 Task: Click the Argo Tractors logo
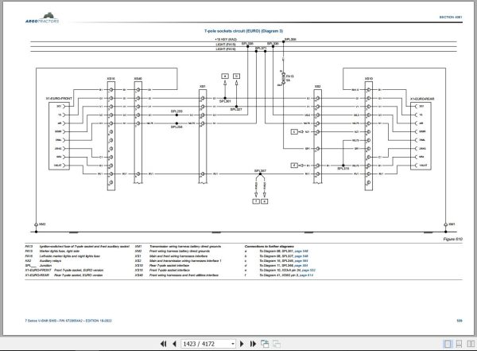[42, 18]
